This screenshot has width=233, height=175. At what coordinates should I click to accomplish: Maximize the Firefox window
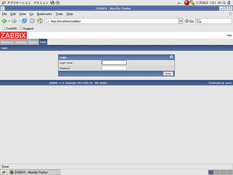point(226,8)
